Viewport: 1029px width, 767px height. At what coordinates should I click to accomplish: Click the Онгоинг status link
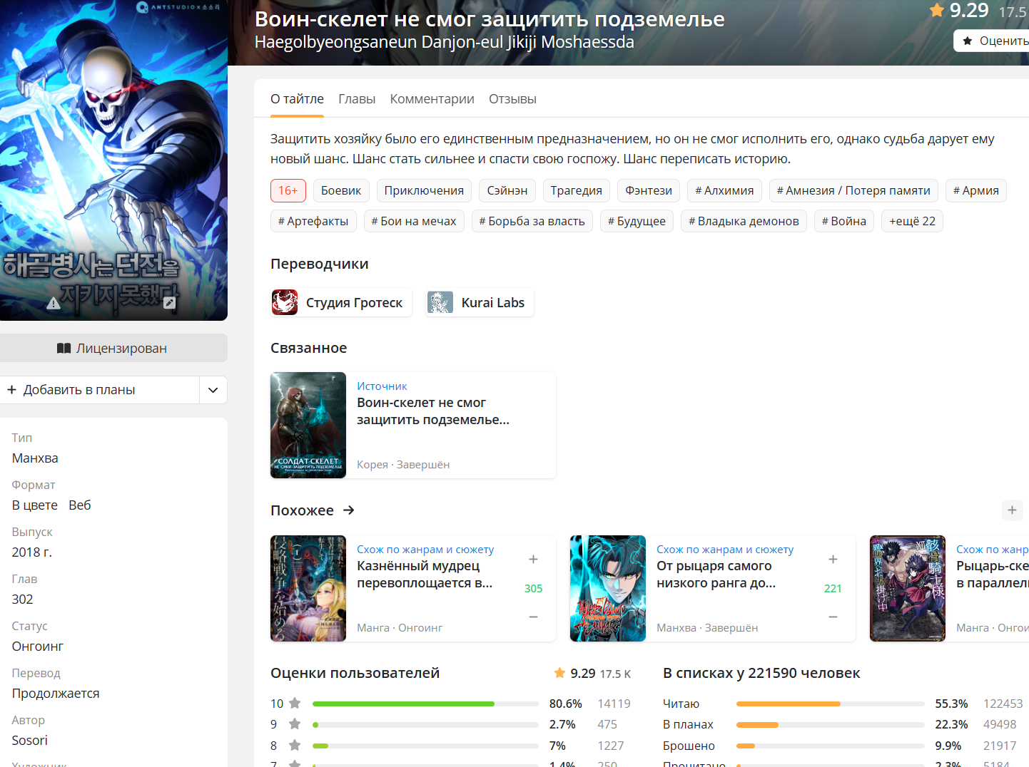(x=38, y=647)
